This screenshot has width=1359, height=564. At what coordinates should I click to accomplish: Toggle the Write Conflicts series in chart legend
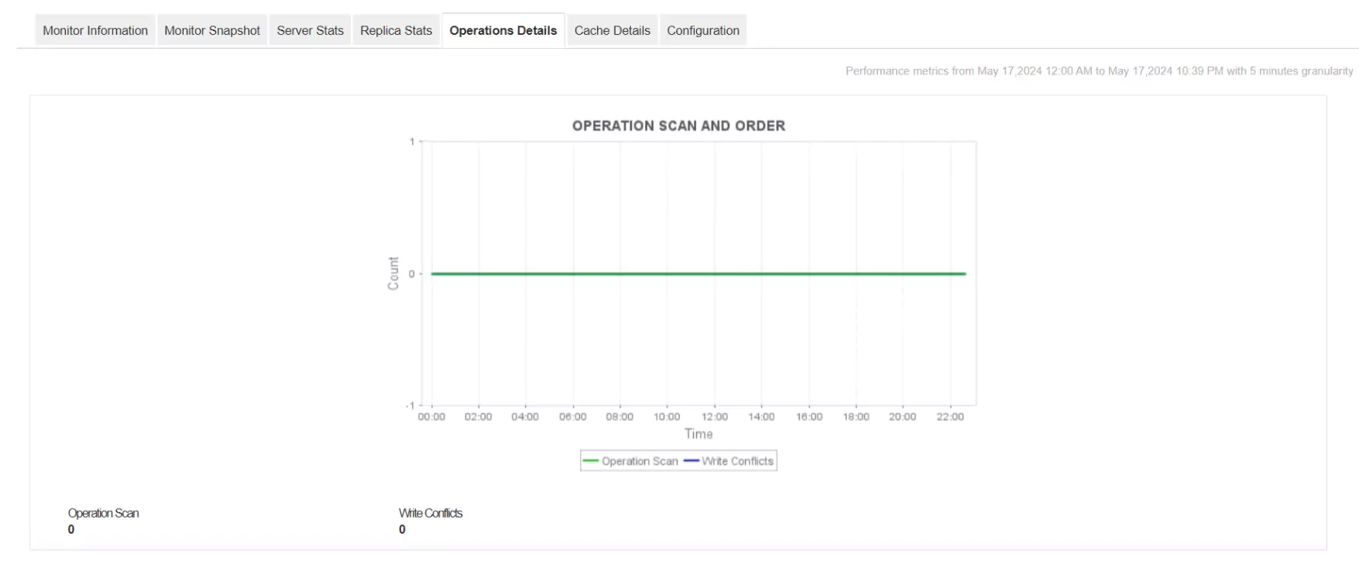729,461
